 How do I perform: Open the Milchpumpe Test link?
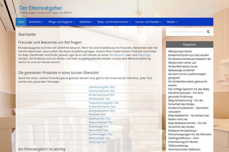pos(99,138)
